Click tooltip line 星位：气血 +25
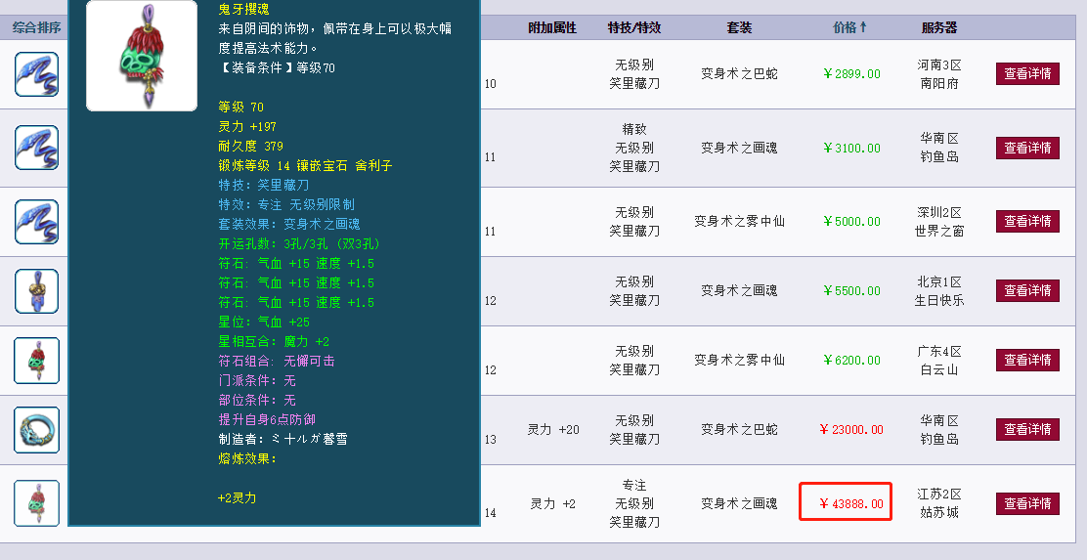 click(264, 323)
